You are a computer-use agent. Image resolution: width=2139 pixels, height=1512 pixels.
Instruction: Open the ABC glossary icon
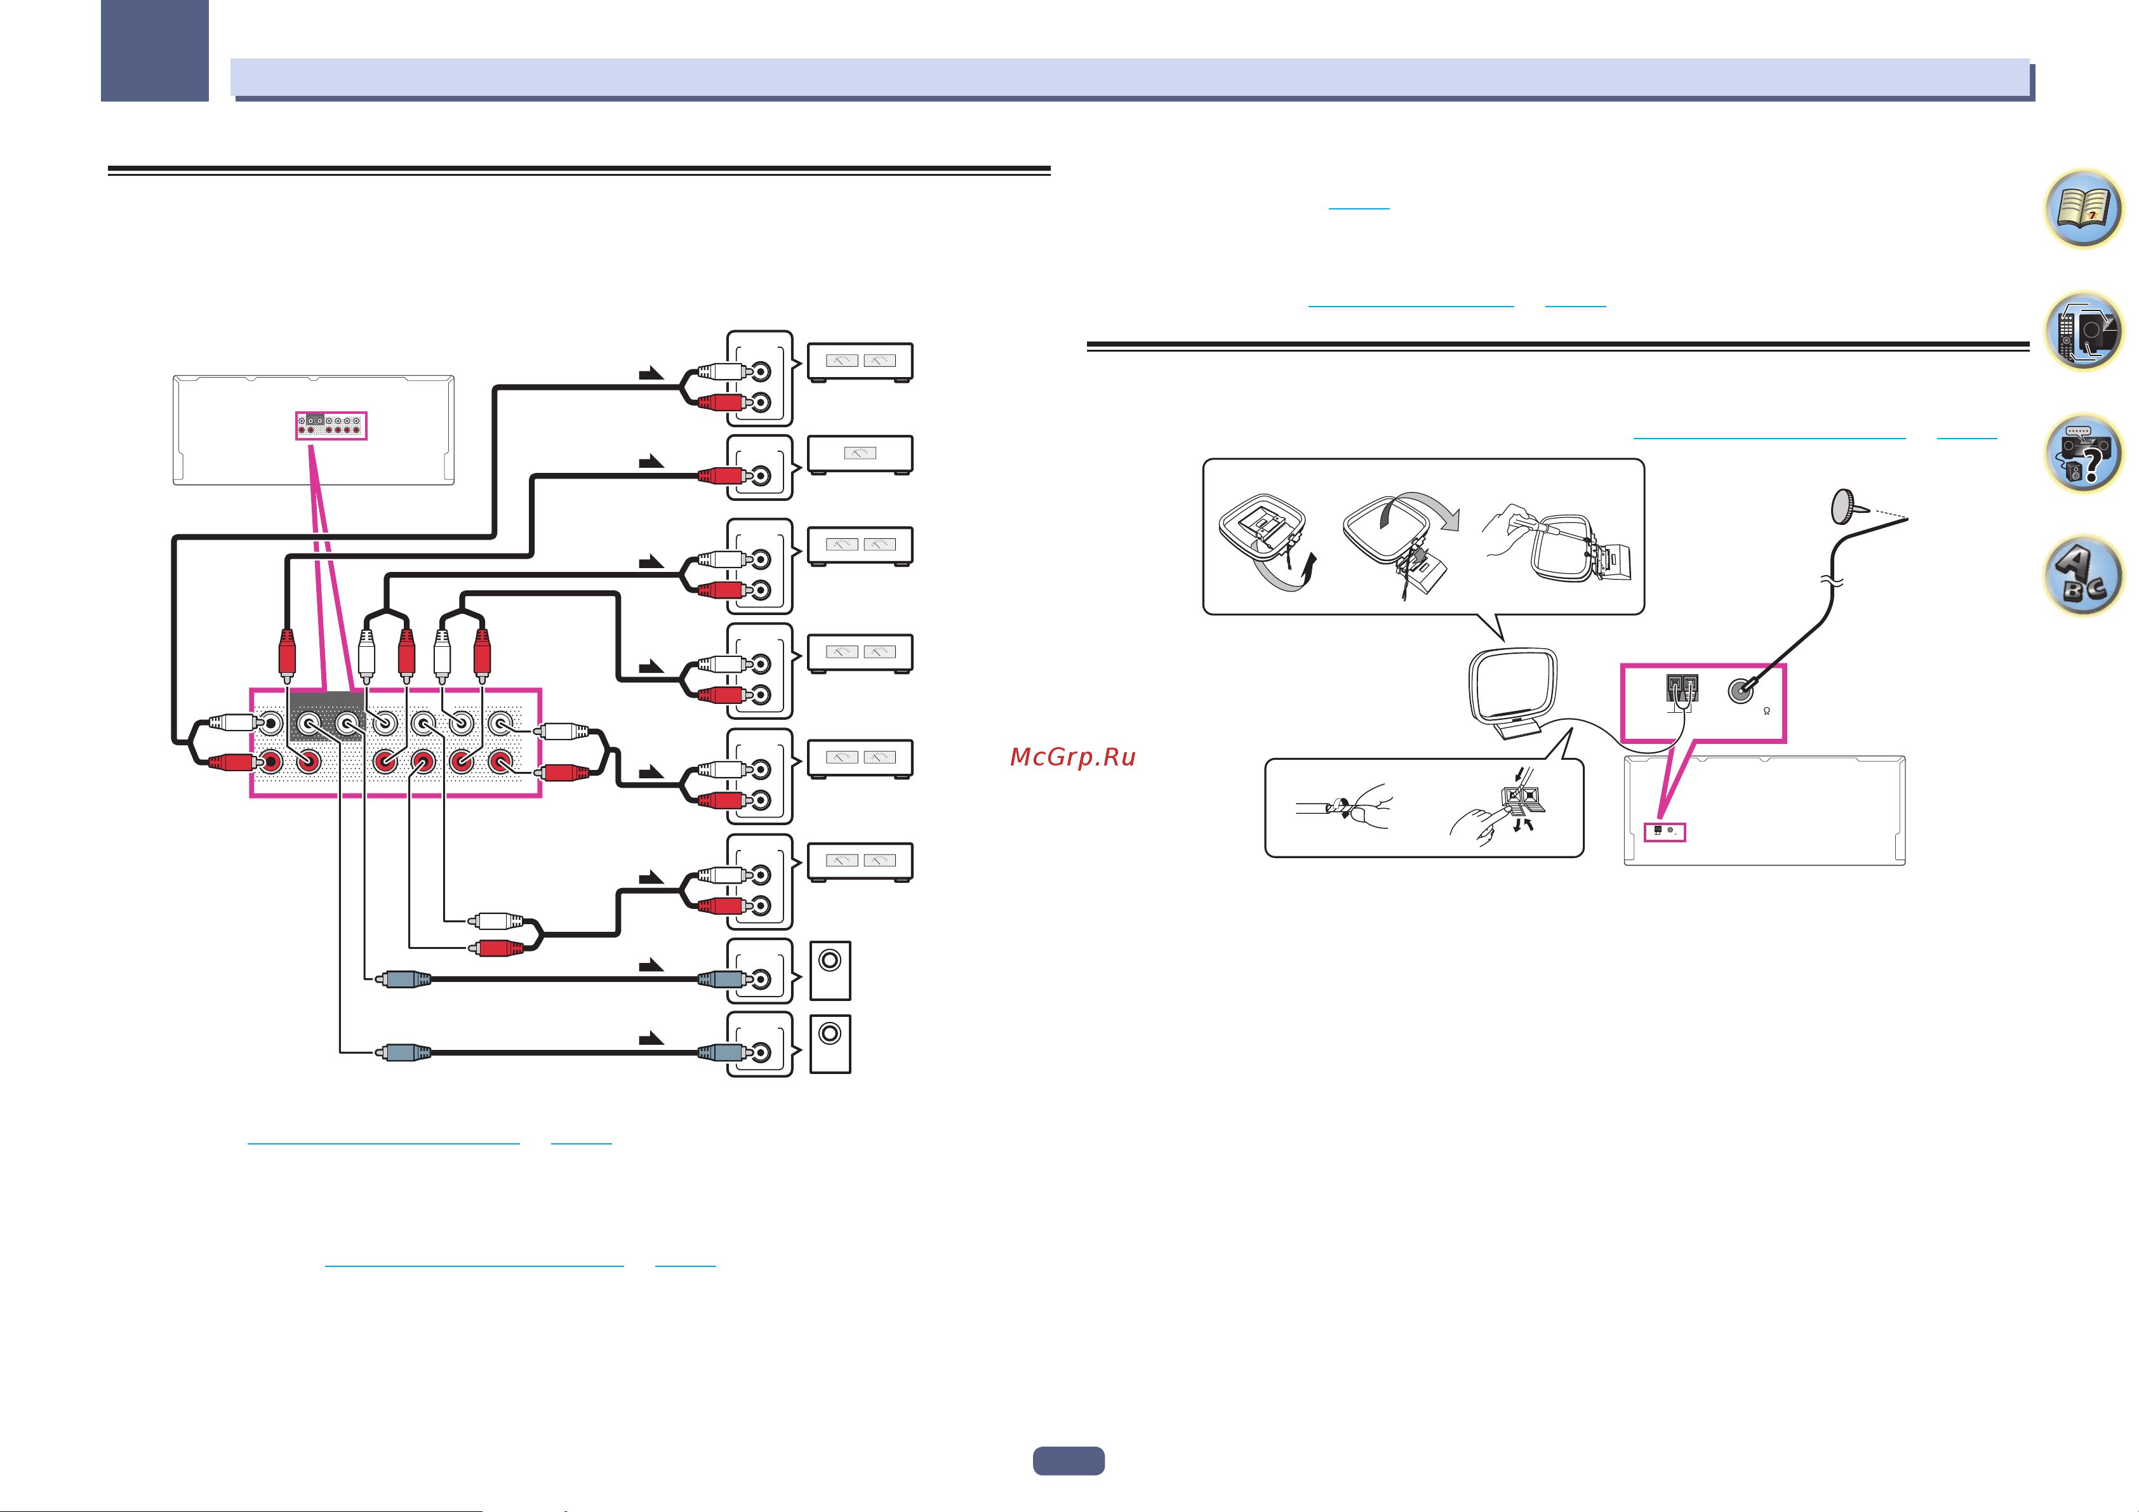pos(2084,575)
